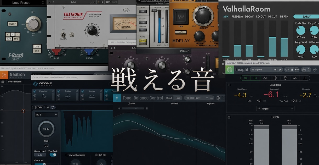Reset Insight meters with circular arrow icon
This screenshot has width=319, height=165.
tap(287, 70)
